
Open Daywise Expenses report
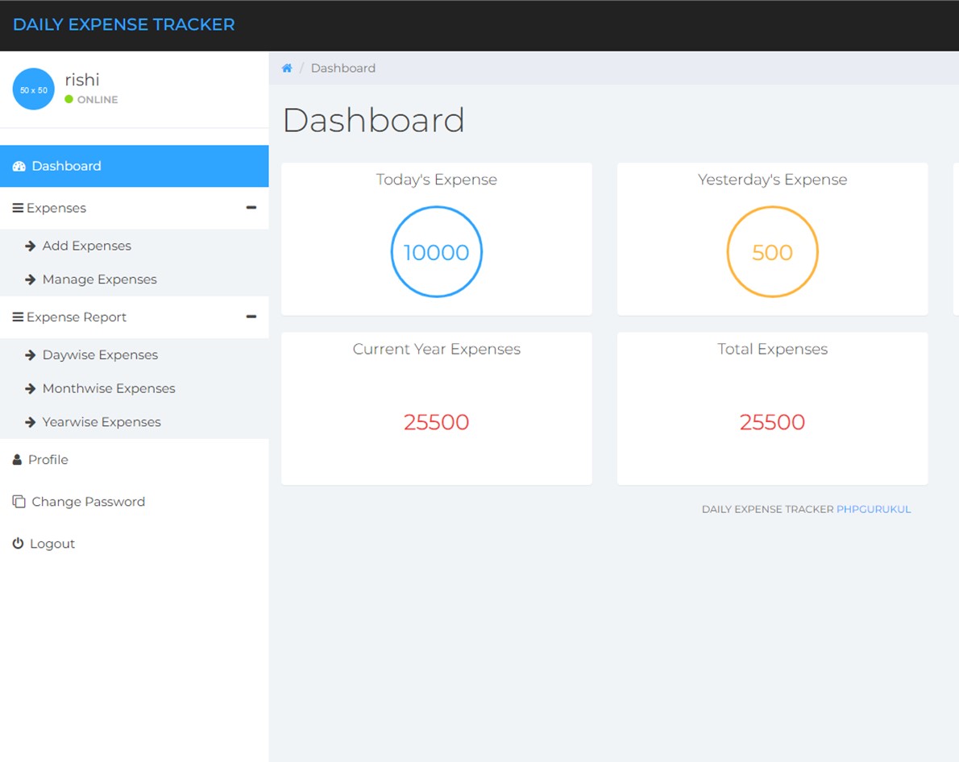coord(100,355)
